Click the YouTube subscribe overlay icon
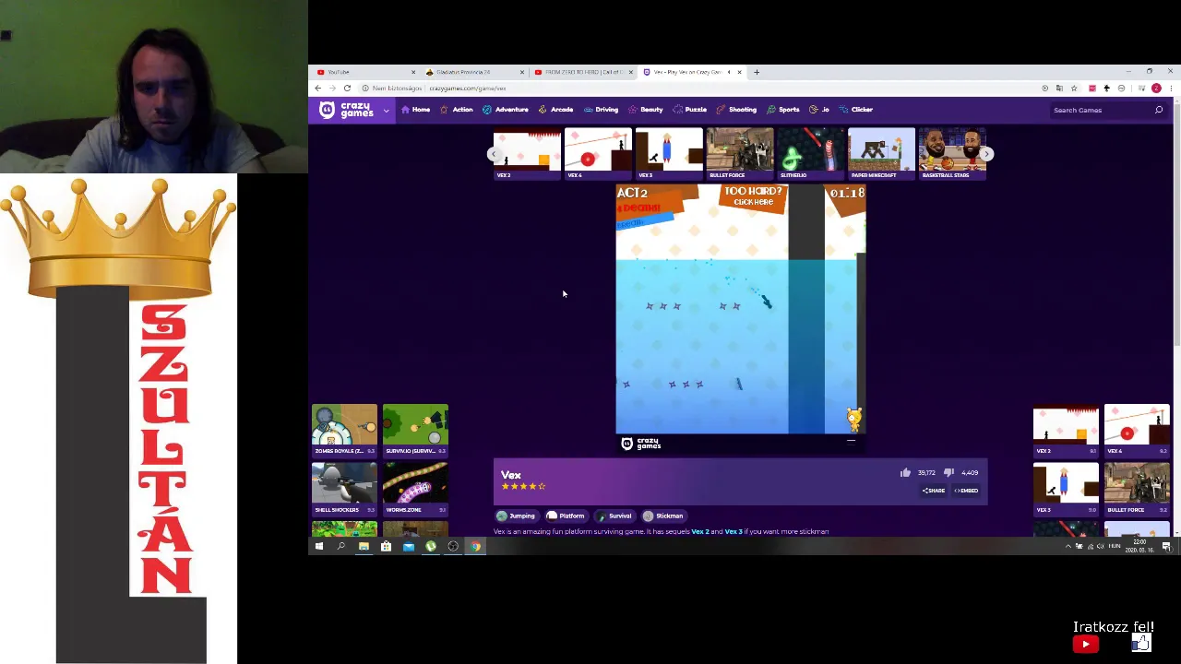Viewport: 1181px width, 664px height. pyautogui.click(x=1085, y=645)
